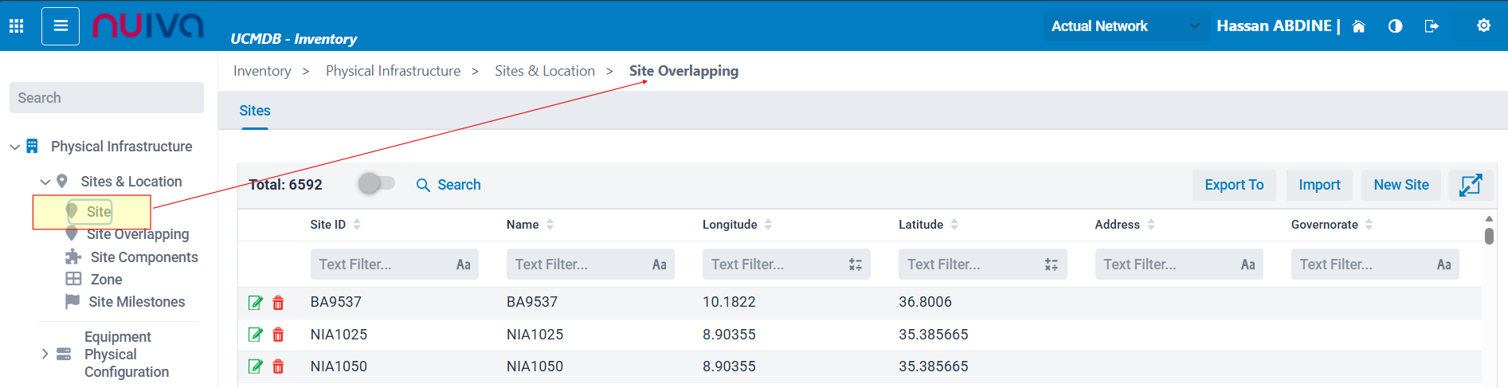1508x388 pixels.
Task: Click the home icon in header
Action: tap(1359, 26)
